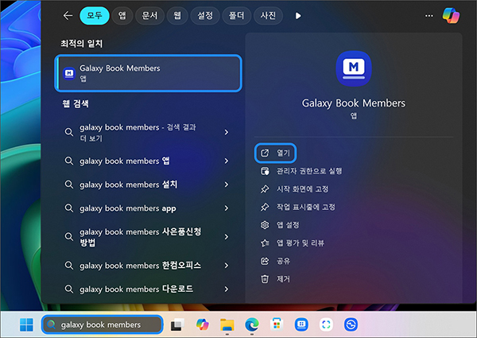Launch Copilot from the taskbar
The width and height of the screenshot is (477, 338).
point(202,324)
